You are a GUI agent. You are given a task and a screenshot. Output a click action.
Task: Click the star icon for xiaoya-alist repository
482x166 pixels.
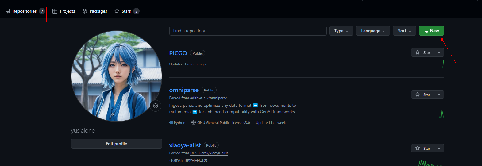click(418, 148)
